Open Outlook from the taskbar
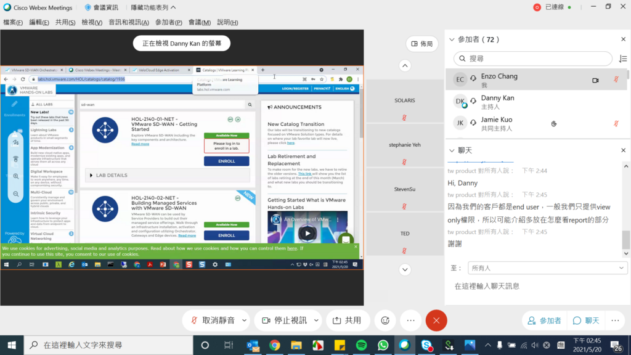The image size is (631, 355). click(x=253, y=345)
